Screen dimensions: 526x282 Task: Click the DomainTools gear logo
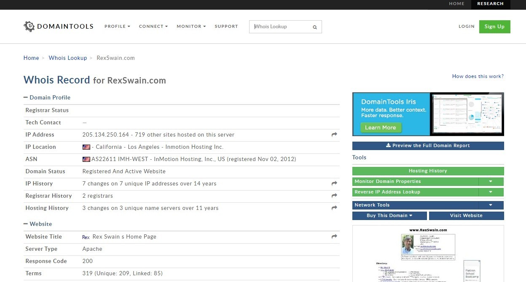click(x=29, y=27)
